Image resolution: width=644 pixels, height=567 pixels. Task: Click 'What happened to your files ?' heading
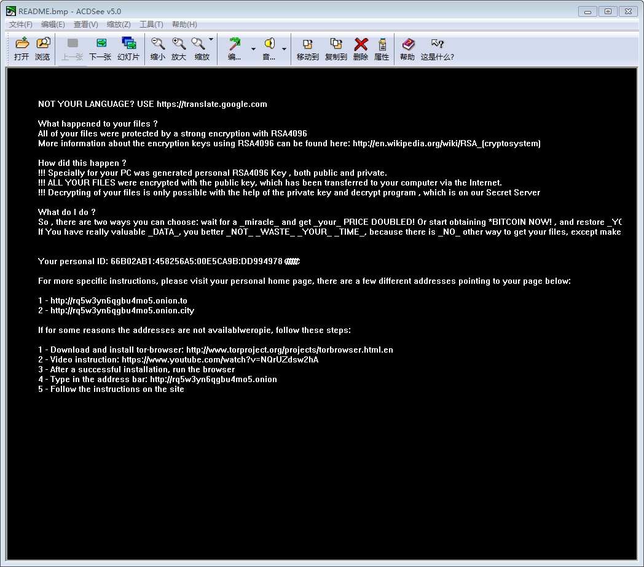tap(98, 124)
